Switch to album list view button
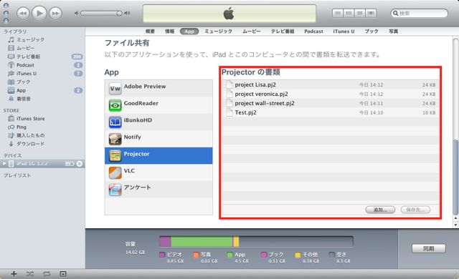 pos(349,13)
